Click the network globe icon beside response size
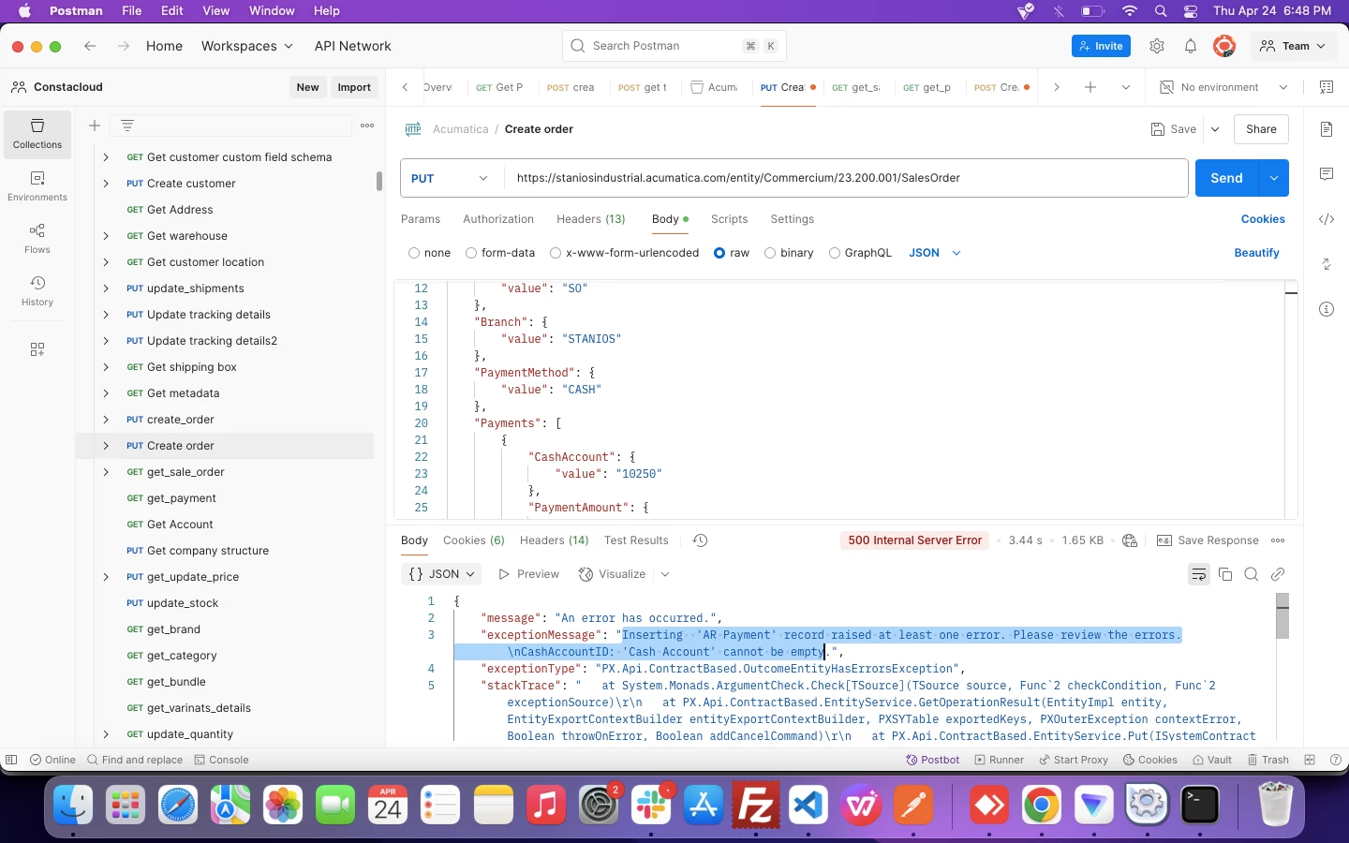1349x843 pixels. [1130, 540]
